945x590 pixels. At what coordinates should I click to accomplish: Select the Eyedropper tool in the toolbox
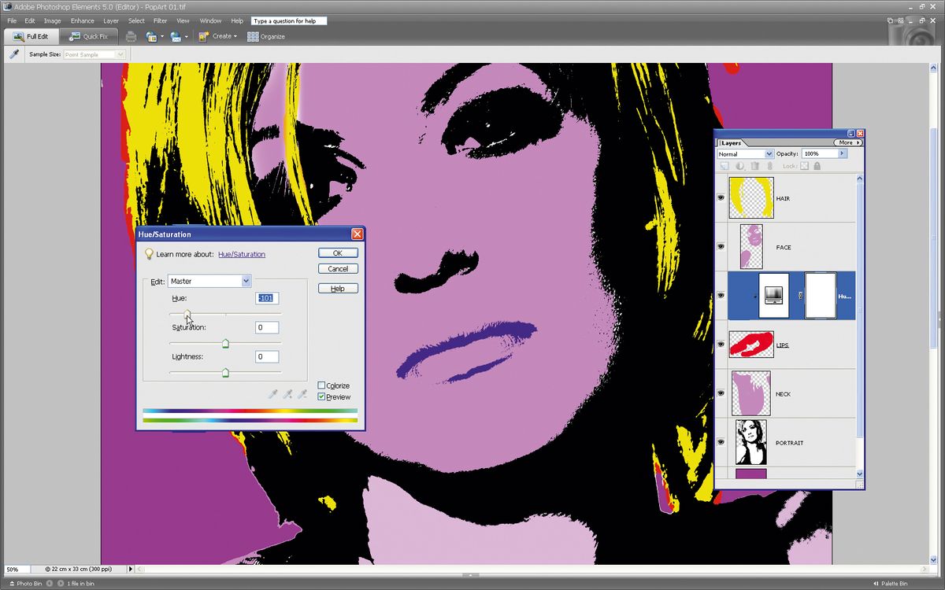click(13, 53)
